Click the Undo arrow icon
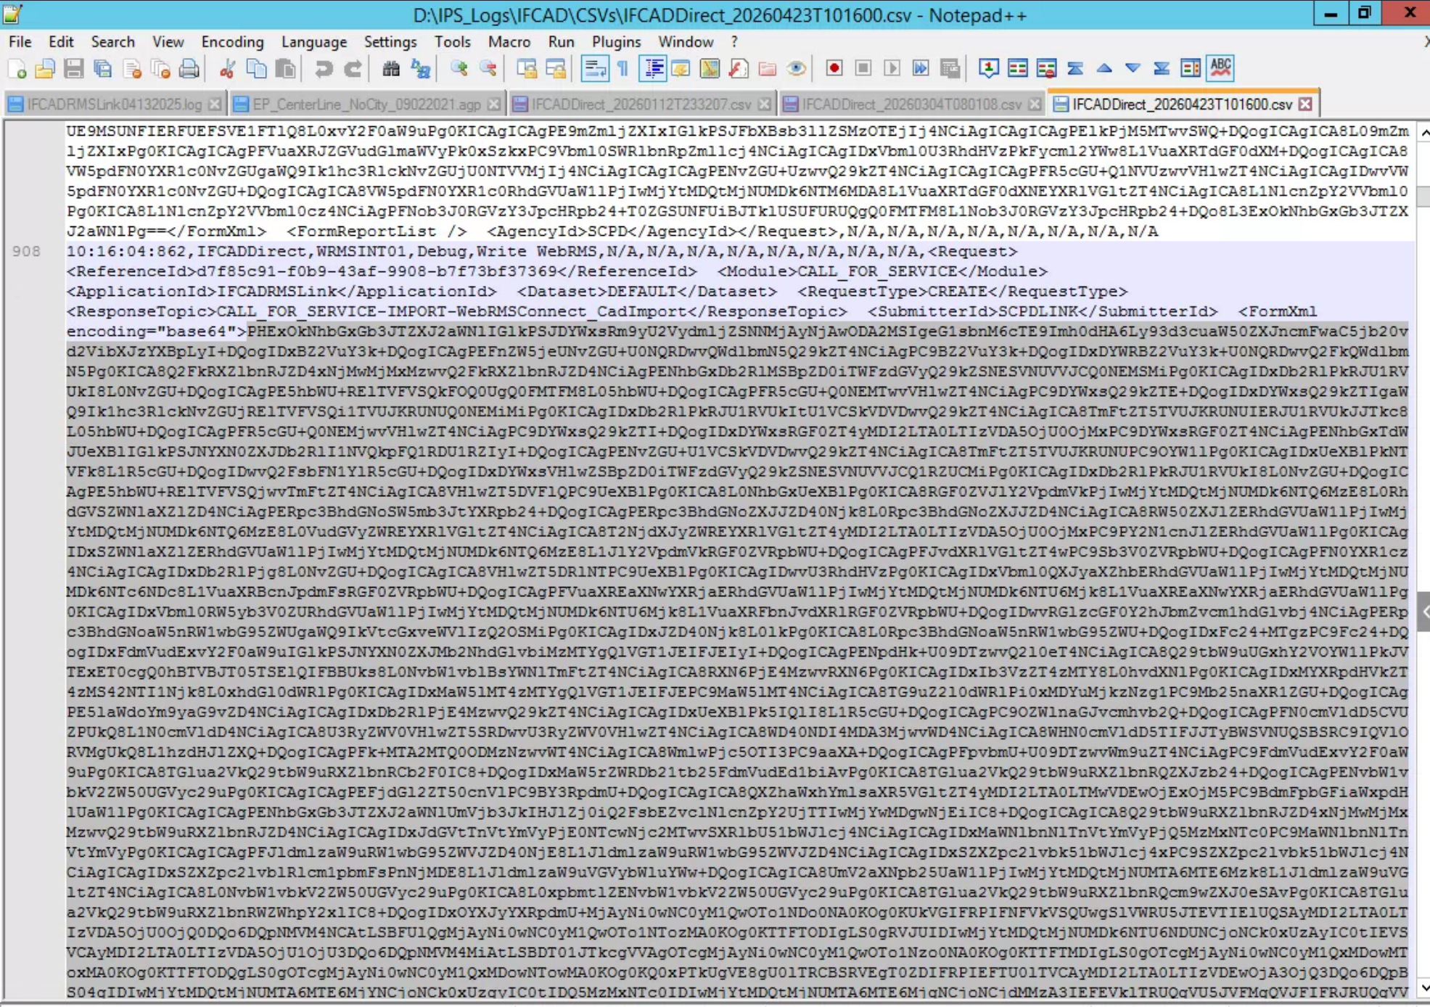 tap(324, 69)
